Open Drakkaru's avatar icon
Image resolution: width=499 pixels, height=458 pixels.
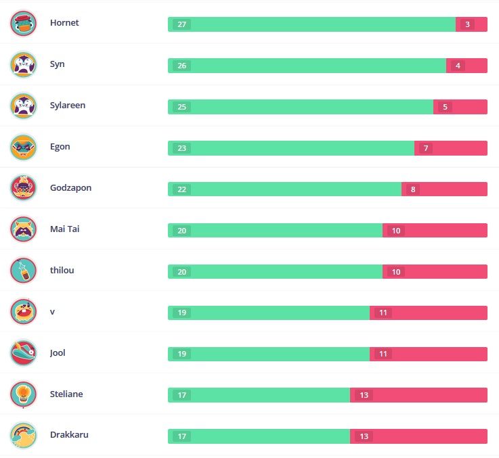24,436
